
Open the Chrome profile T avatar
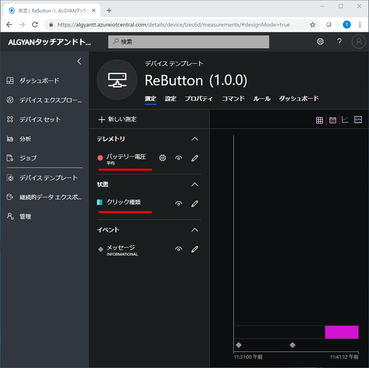(347, 25)
